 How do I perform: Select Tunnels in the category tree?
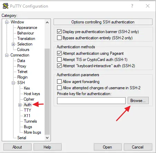30,121
